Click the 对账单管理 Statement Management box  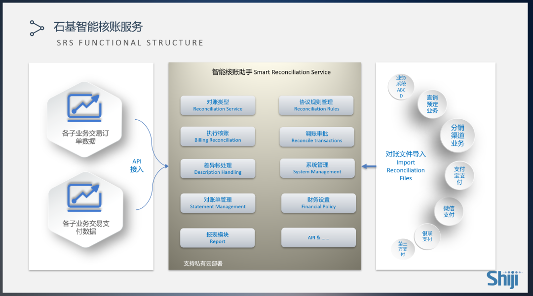pos(218,203)
